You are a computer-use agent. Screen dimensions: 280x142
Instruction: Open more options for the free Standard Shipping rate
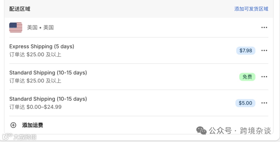click(264, 77)
